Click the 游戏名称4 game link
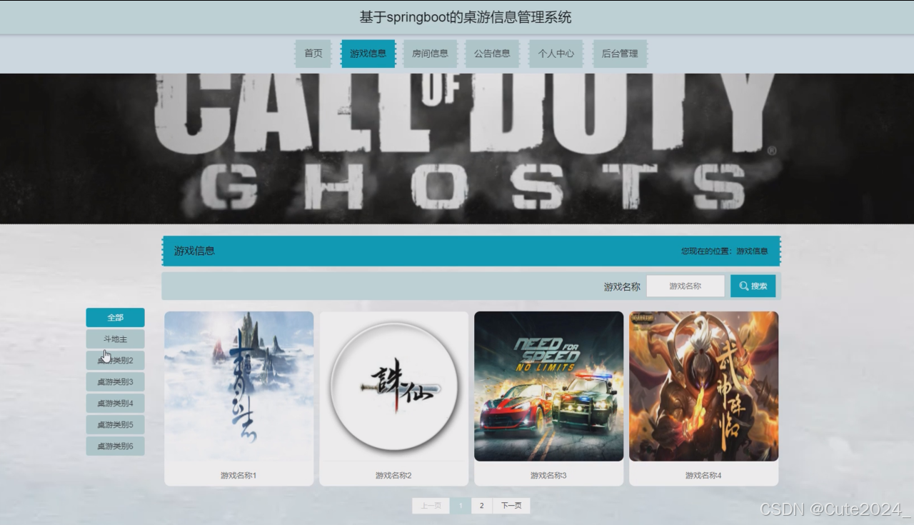Image resolution: width=914 pixels, height=525 pixels. click(703, 386)
